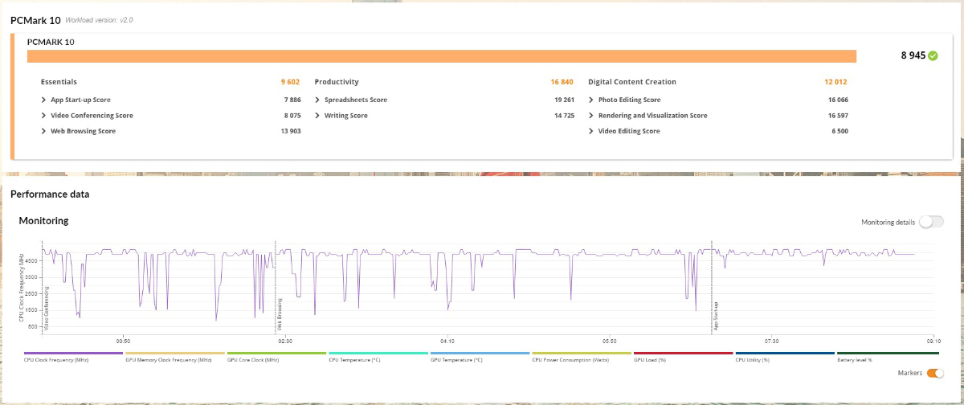The width and height of the screenshot is (964, 405).
Task: Click the Video Conferencing marker in the chart
Action: pyautogui.click(x=47, y=309)
